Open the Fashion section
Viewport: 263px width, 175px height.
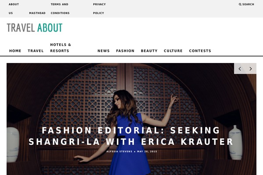125,51
